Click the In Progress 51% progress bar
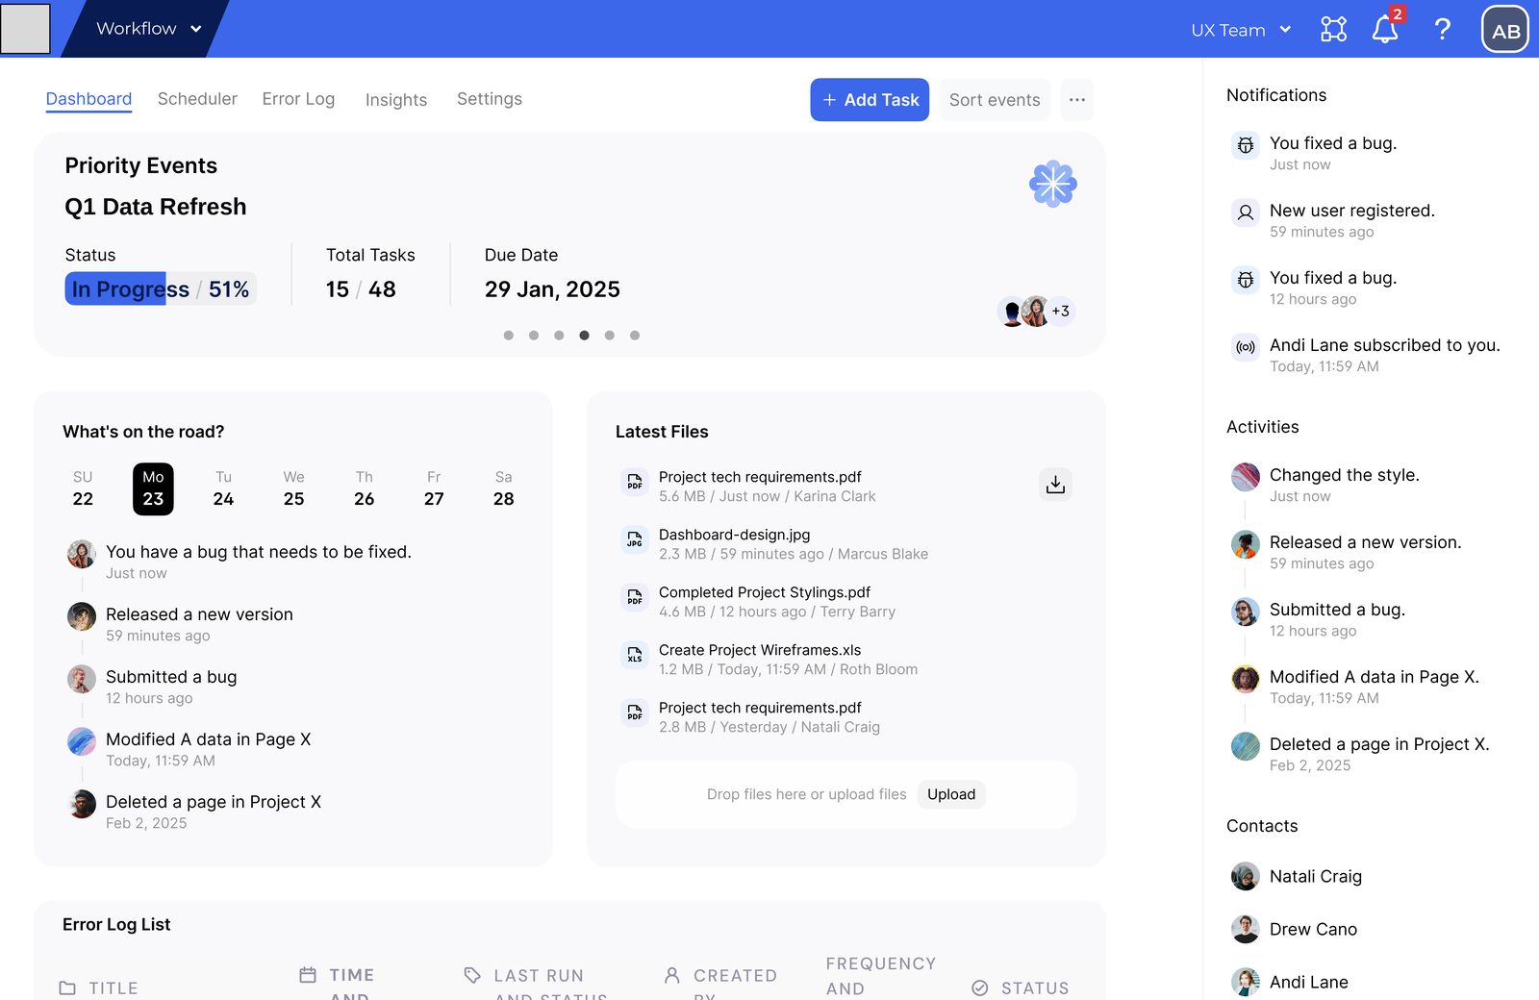This screenshot has width=1539, height=1000. pyautogui.click(x=161, y=289)
